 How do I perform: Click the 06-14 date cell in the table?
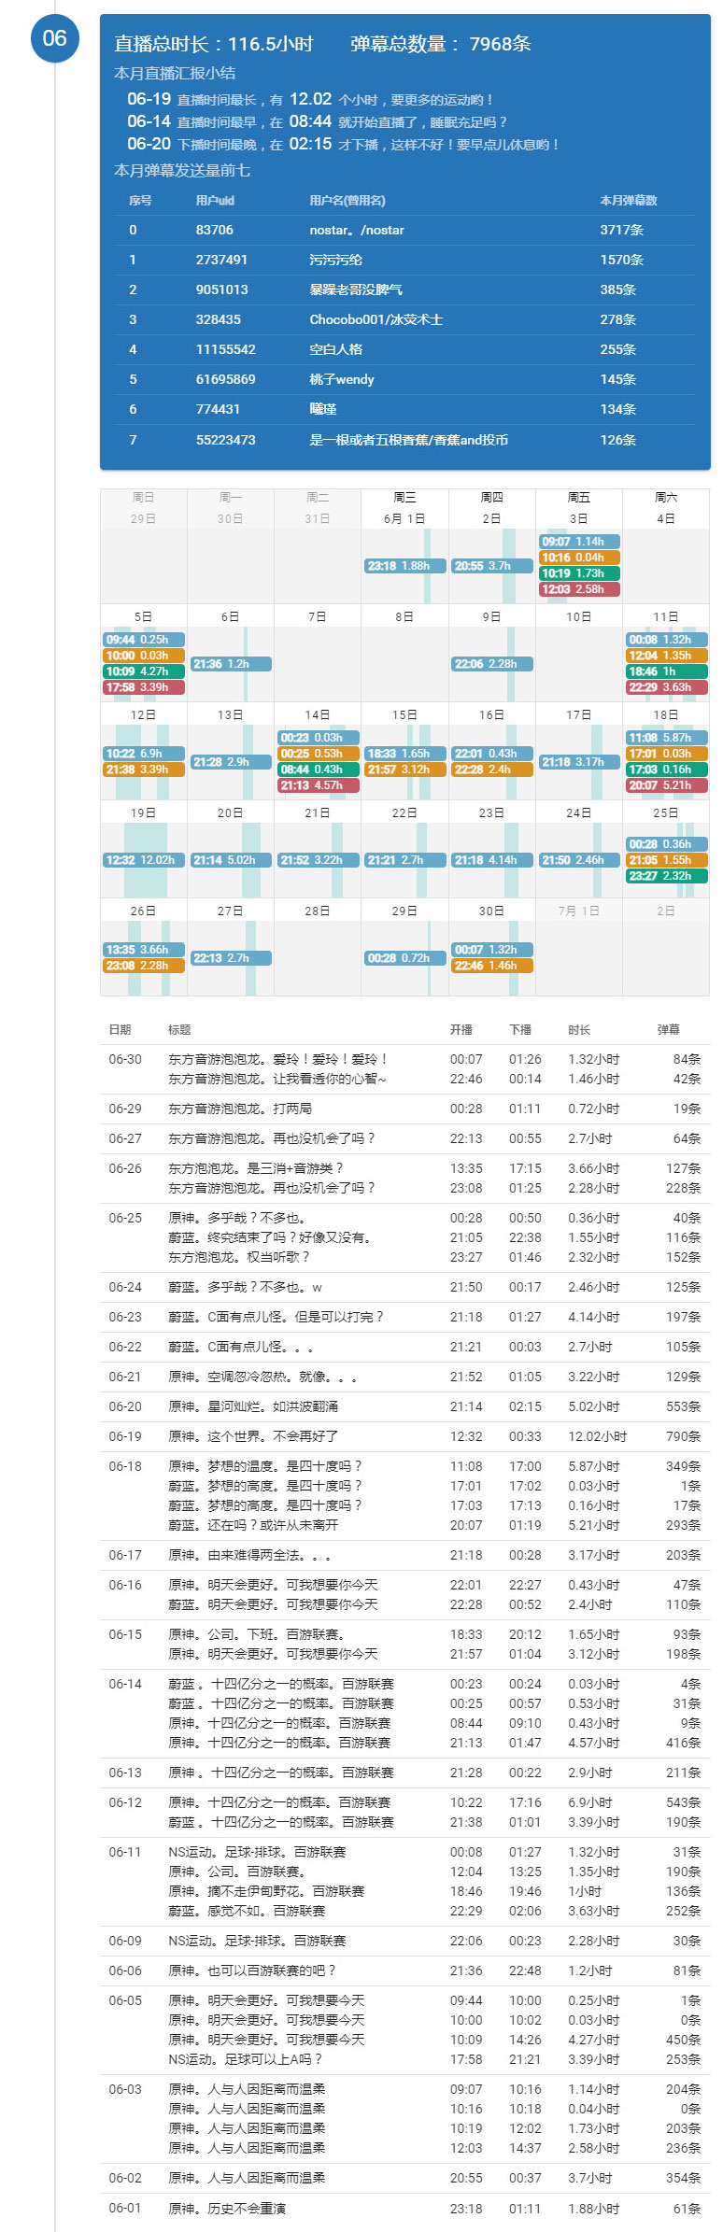(x=125, y=1684)
